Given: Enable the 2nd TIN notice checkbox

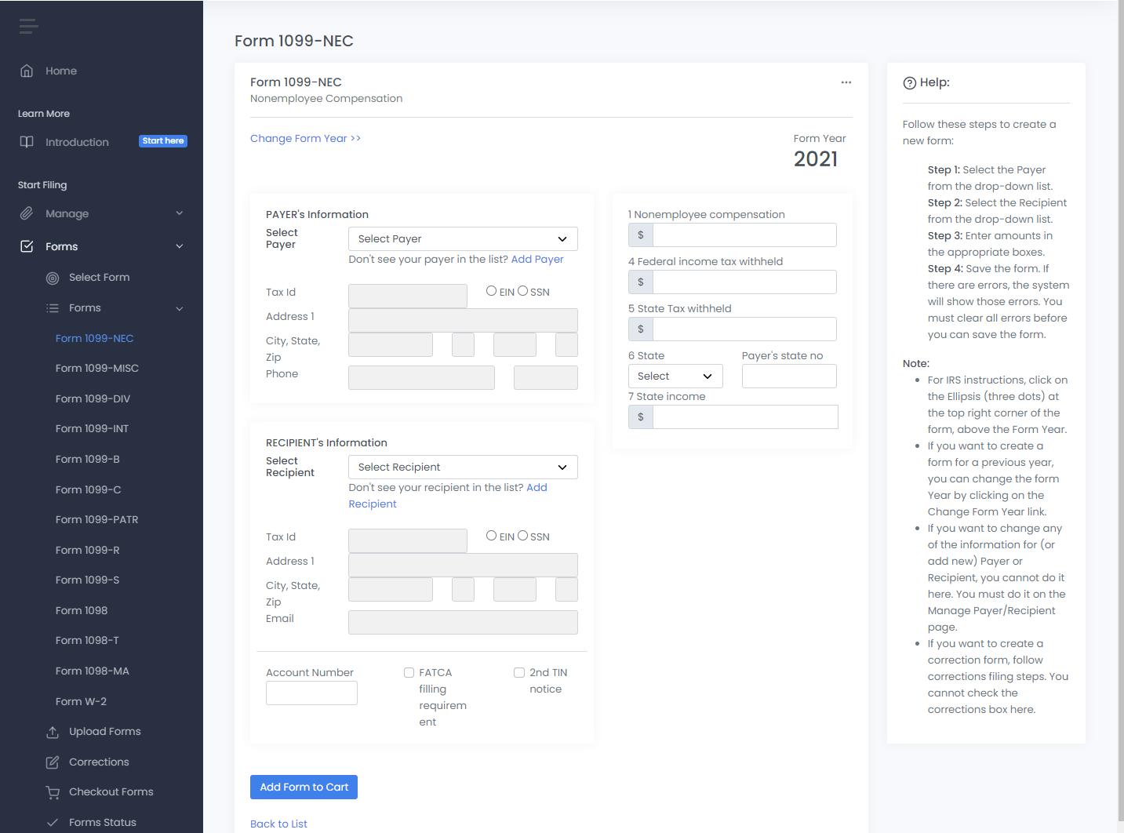Looking at the screenshot, I should click(x=518, y=672).
